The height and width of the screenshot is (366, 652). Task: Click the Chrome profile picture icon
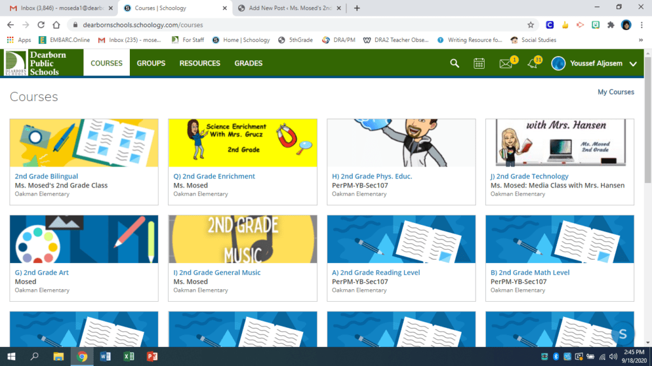(x=627, y=25)
